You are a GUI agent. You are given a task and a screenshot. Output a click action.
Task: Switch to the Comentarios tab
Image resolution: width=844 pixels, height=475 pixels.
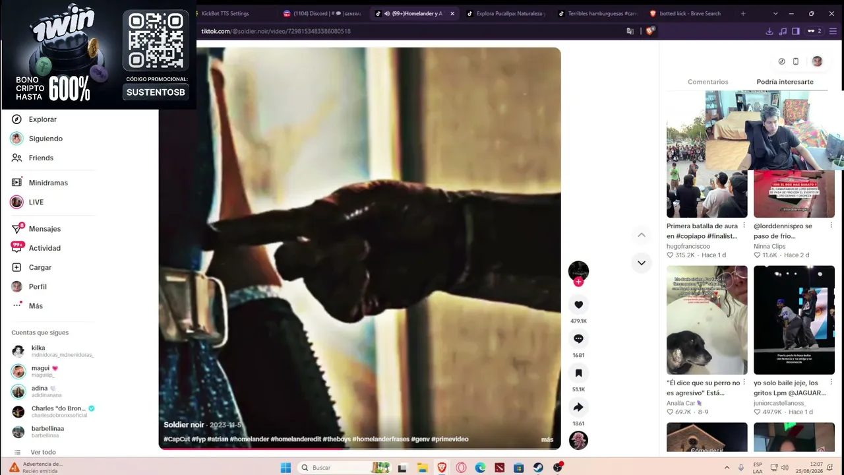click(x=708, y=82)
